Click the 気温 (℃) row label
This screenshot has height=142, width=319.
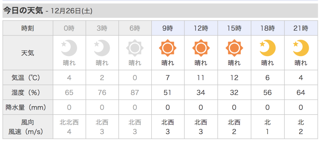point(28,78)
